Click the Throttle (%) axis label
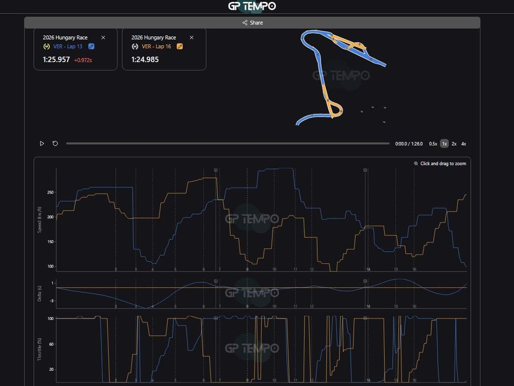 (x=39, y=349)
